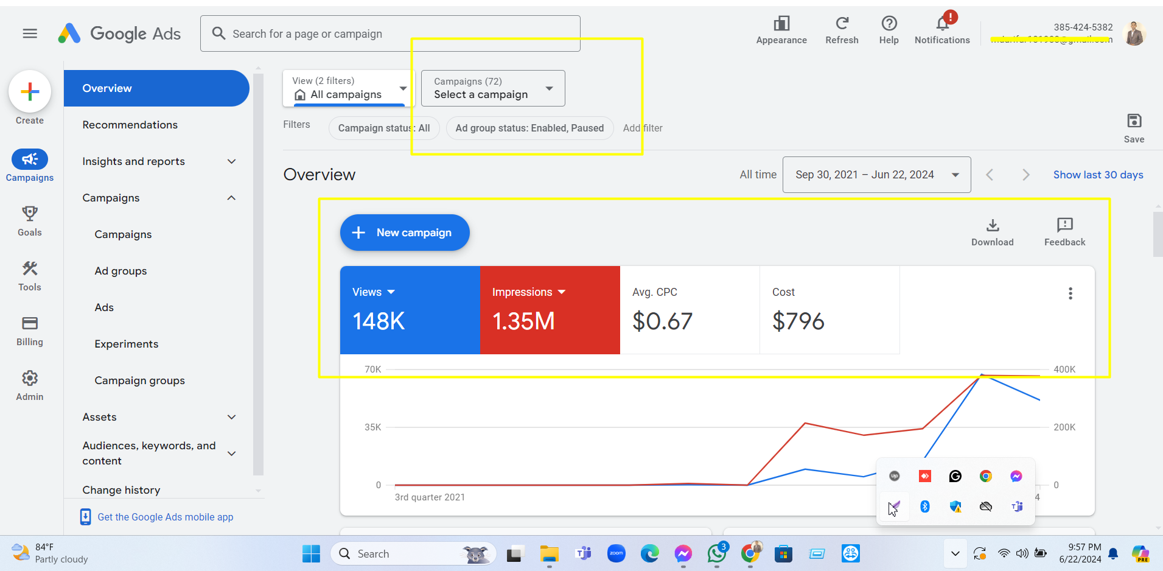Click the main page vertical scrollbar

point(1158,234)
